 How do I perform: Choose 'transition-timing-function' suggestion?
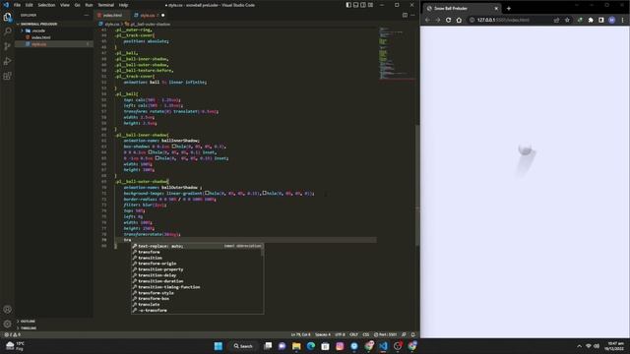pyautogui.click(x=168, y=287)
